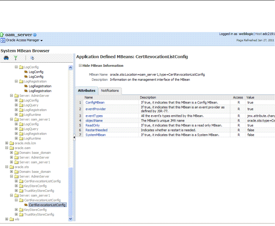Switch to the Notifications tab
This screenshot has width=275, height=226.
tap(110, 91)
